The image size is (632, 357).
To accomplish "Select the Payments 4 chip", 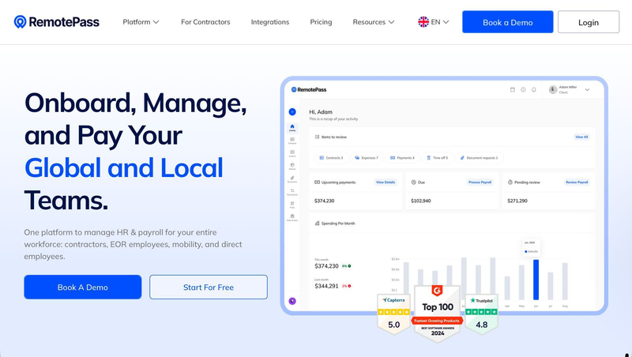I will [402, 157].
